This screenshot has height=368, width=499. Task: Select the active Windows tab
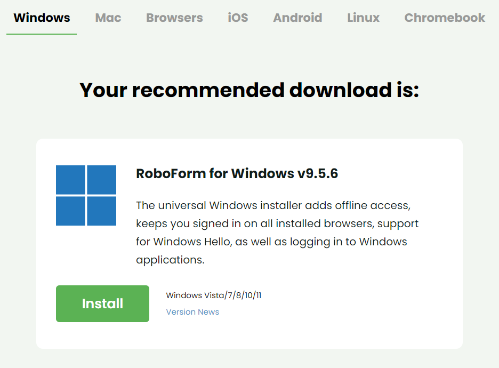click(x=41, y=18)
